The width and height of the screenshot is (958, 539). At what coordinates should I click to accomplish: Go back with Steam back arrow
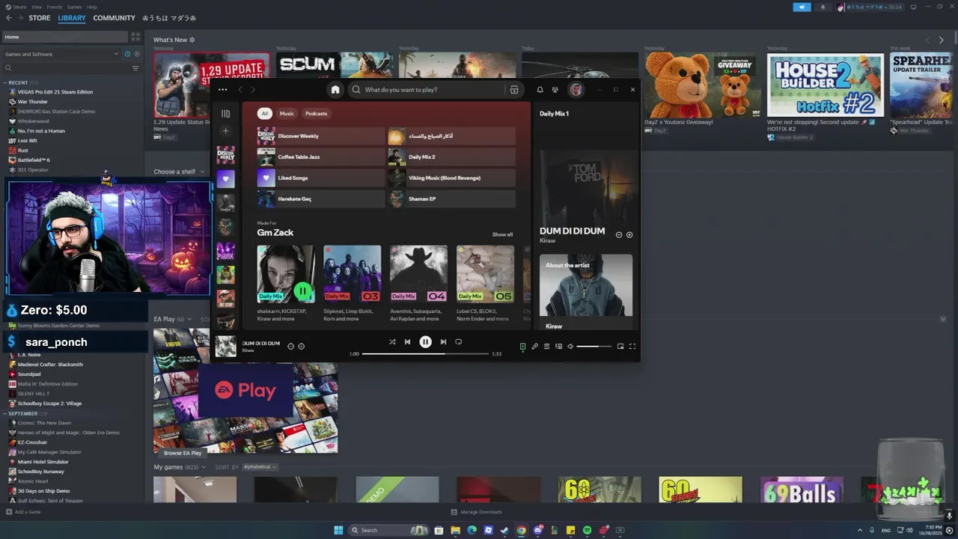(x=9, y=18)
